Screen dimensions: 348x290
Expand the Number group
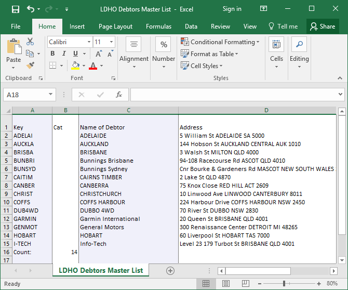tap(164, 54)
